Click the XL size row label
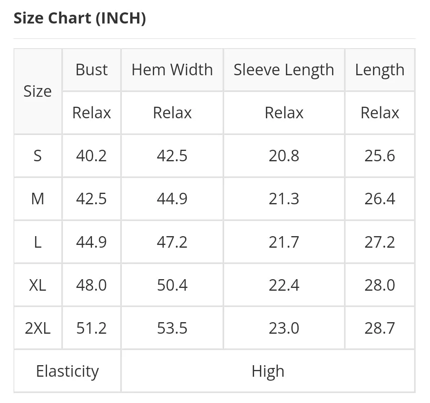The image size is (430, 403). point(37,285)
